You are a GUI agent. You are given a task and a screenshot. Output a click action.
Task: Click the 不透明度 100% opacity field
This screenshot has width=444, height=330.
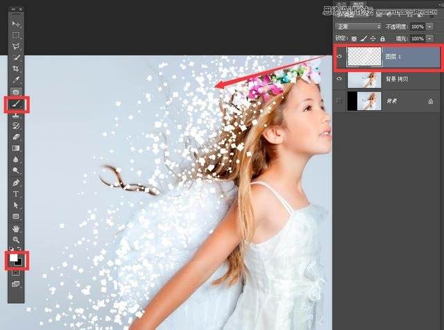pyautogui.click(x=417, y=26)
